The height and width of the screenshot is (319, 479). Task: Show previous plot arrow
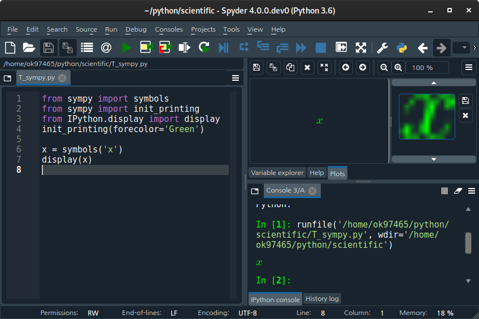click(346, 67)
